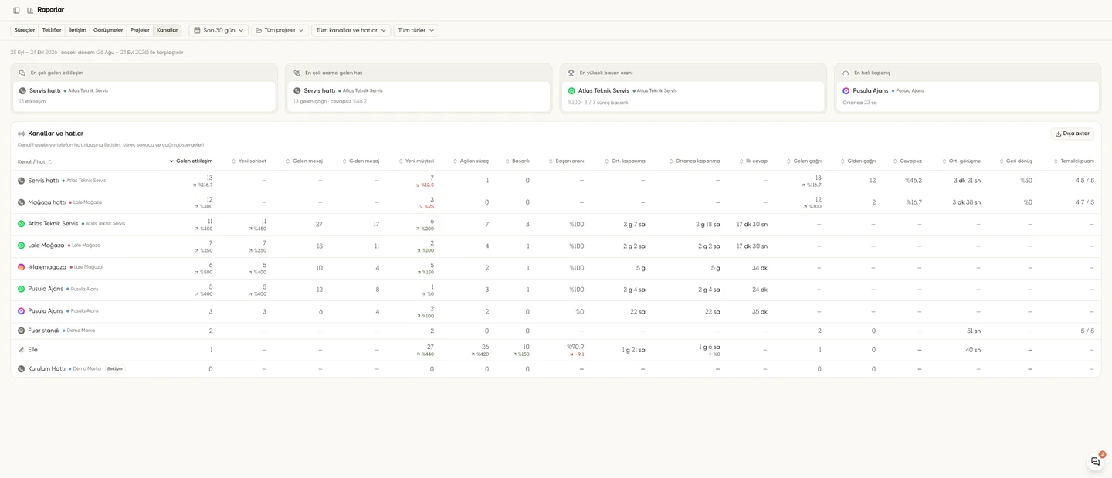Sort by the Kanal / hat column header
Image resolution: width=1112 pixels, height=478 pixels.
[35, 161]
